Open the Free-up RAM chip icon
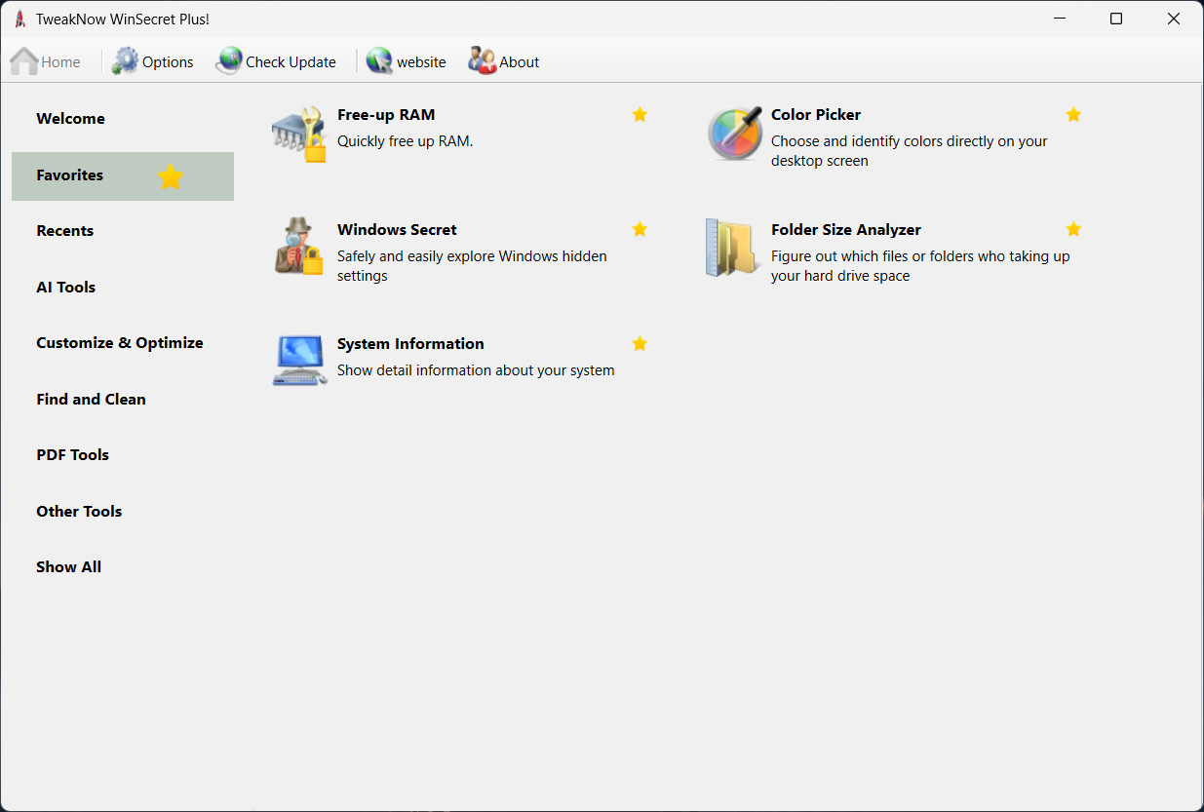This screenshot has height=812, width=1204. pos(299,135)
